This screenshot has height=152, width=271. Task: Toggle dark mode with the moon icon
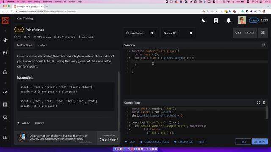click(204, 20)
